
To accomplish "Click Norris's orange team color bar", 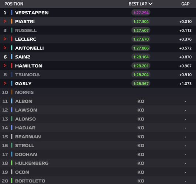I will click(11, 92).
